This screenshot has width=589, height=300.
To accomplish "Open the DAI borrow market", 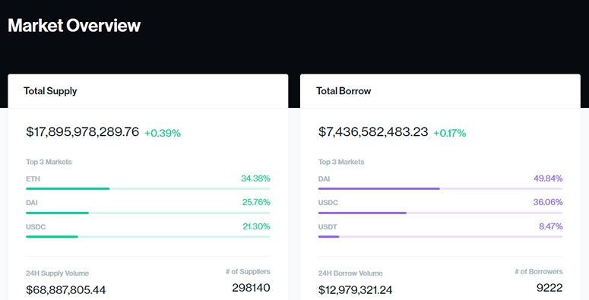I will [324, 178].
